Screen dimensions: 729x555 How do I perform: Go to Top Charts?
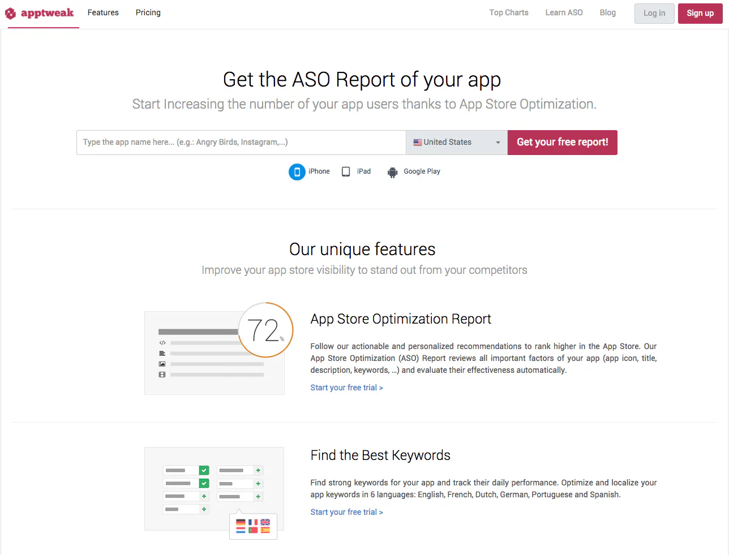(x=509, y=12)
